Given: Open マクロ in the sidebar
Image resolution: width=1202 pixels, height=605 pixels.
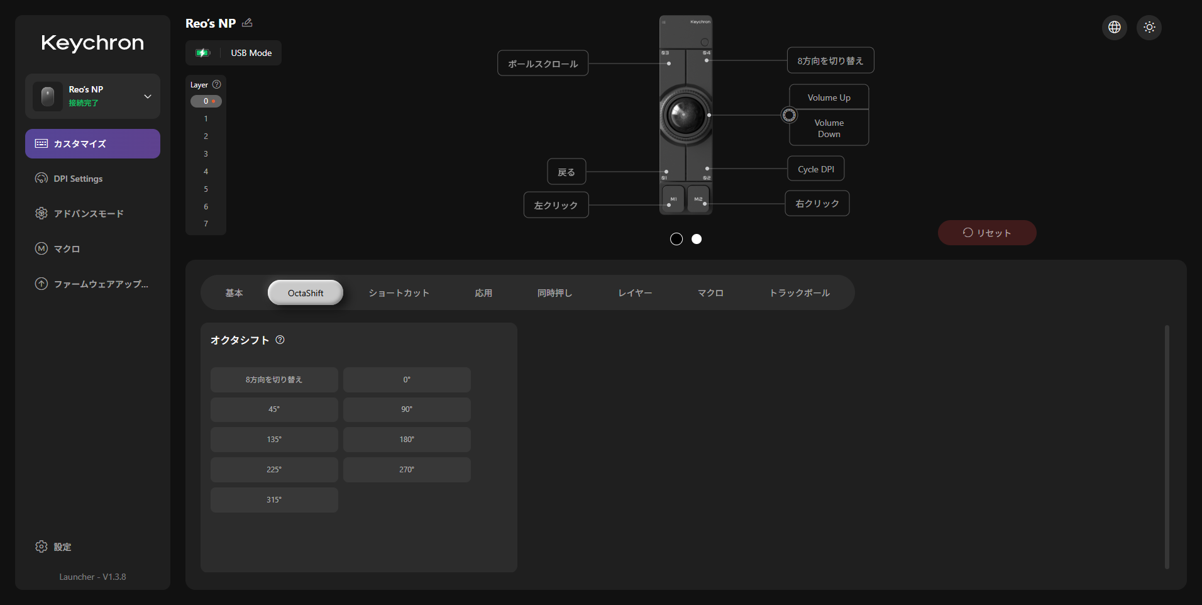Looking at the screenshot, I should tap(92, 249).
